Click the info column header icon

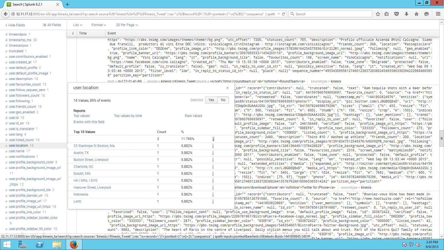(x=73, y=33)
